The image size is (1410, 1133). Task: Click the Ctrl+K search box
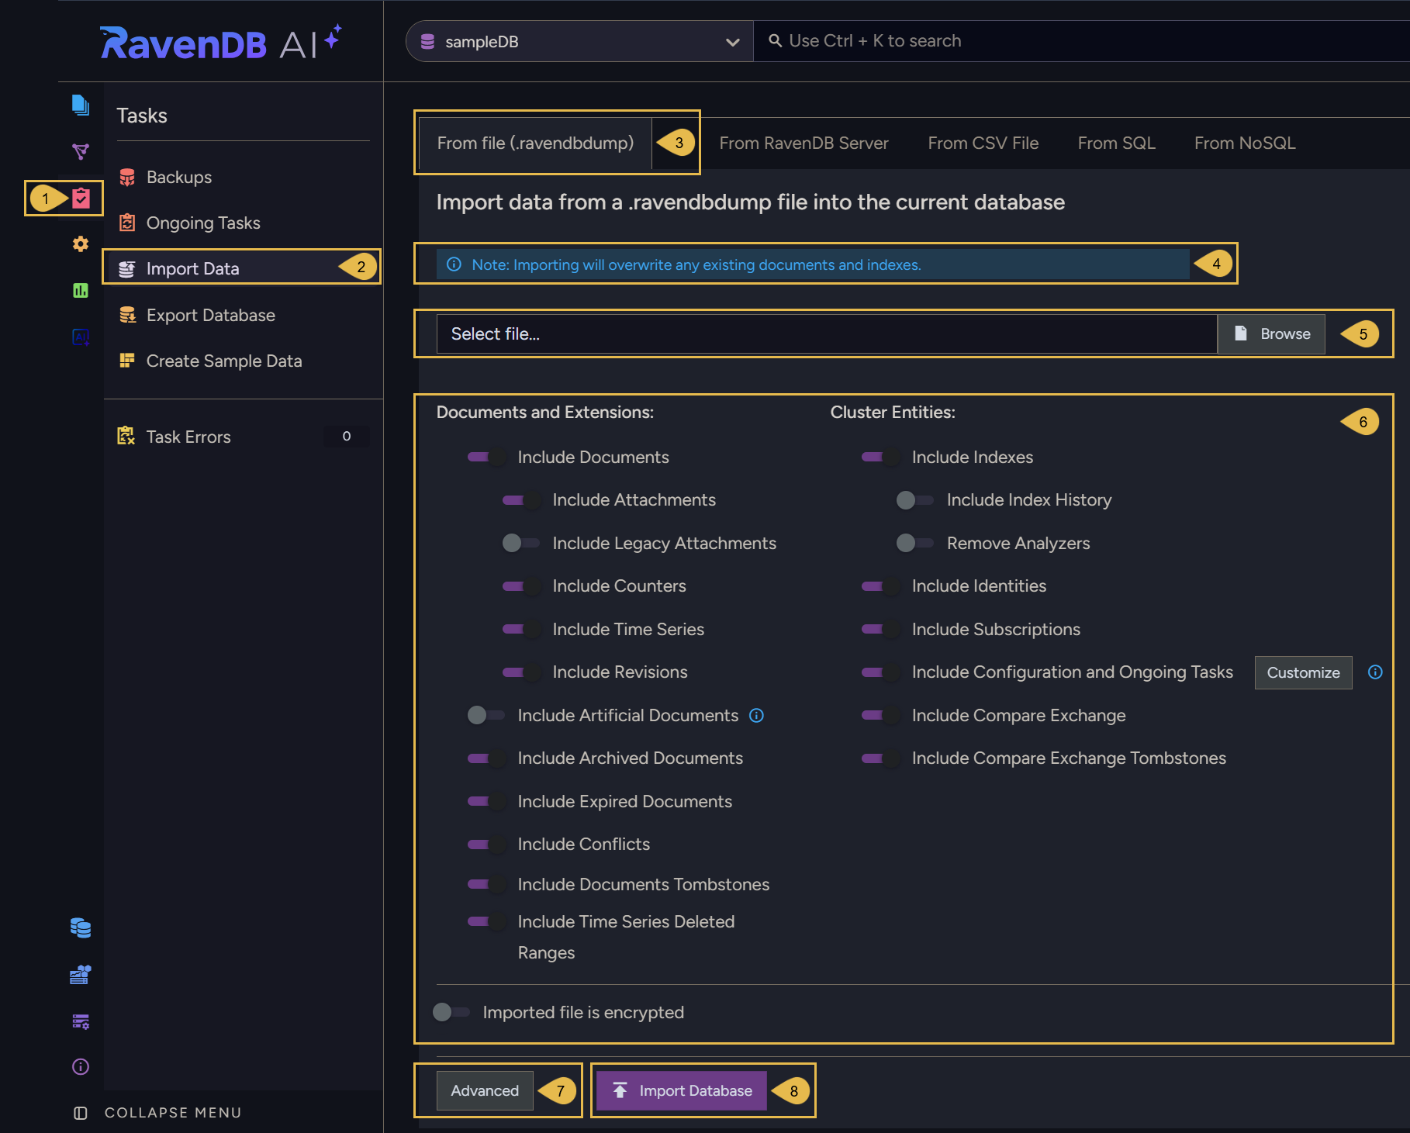pos(1082,41)
